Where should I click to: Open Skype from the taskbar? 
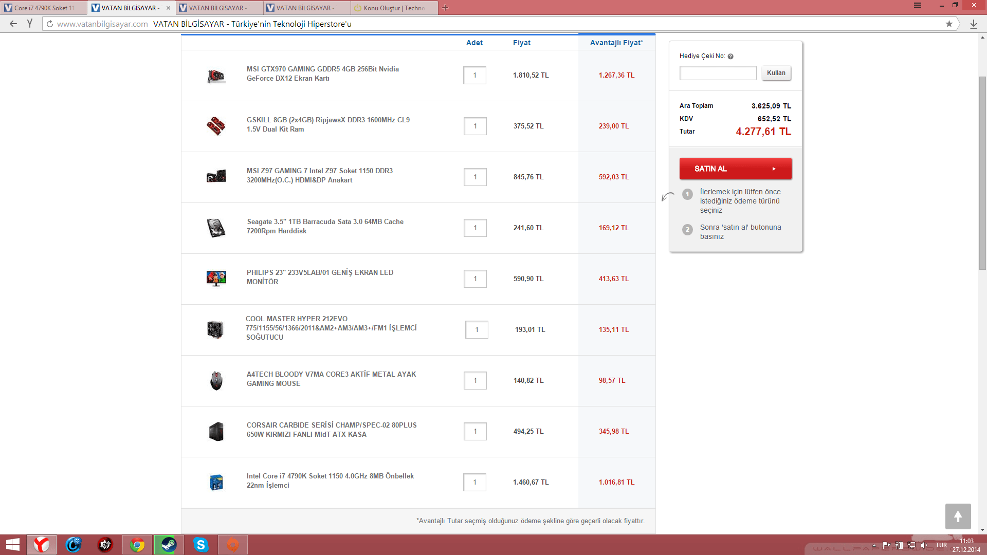200,545
